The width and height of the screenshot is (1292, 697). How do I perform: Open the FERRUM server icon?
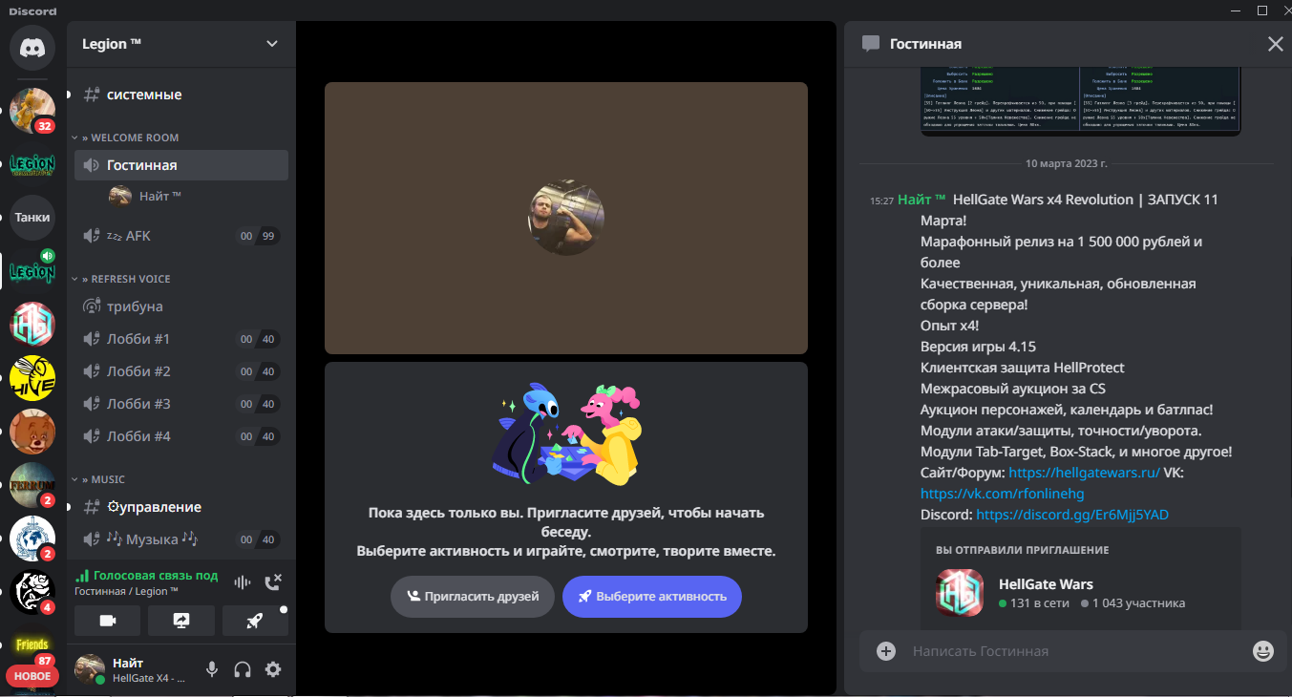(x=32, y=485)
